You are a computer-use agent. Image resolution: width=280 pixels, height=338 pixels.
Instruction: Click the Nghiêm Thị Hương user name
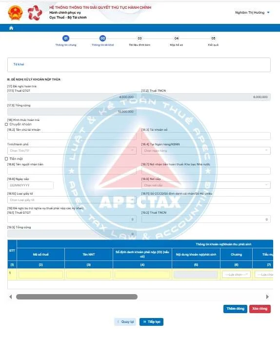(250, 13)
